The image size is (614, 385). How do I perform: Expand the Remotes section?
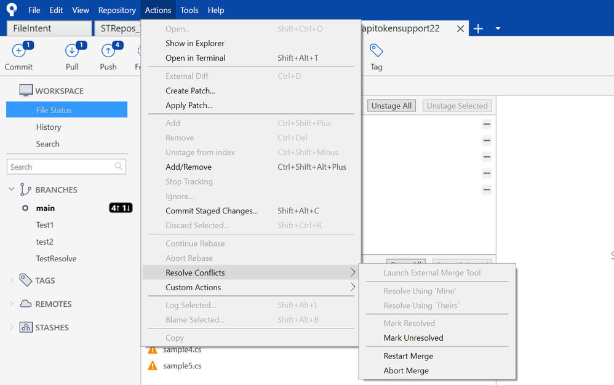click(11, 304)
